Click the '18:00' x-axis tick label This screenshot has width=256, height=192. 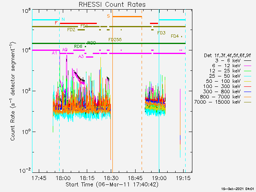tap(63, 178)
